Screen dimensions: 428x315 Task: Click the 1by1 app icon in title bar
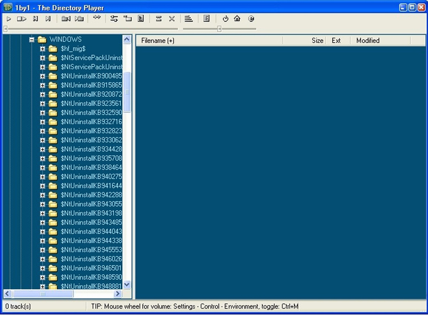point(8,7)
